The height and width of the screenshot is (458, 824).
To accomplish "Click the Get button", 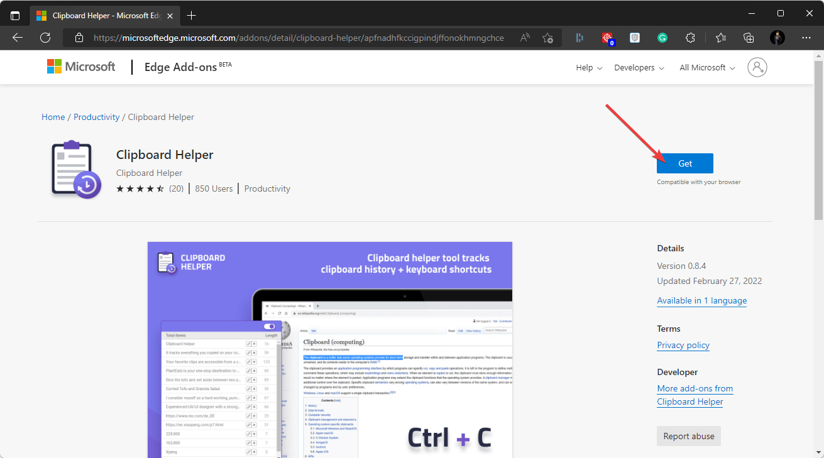I will click(685, 163).
